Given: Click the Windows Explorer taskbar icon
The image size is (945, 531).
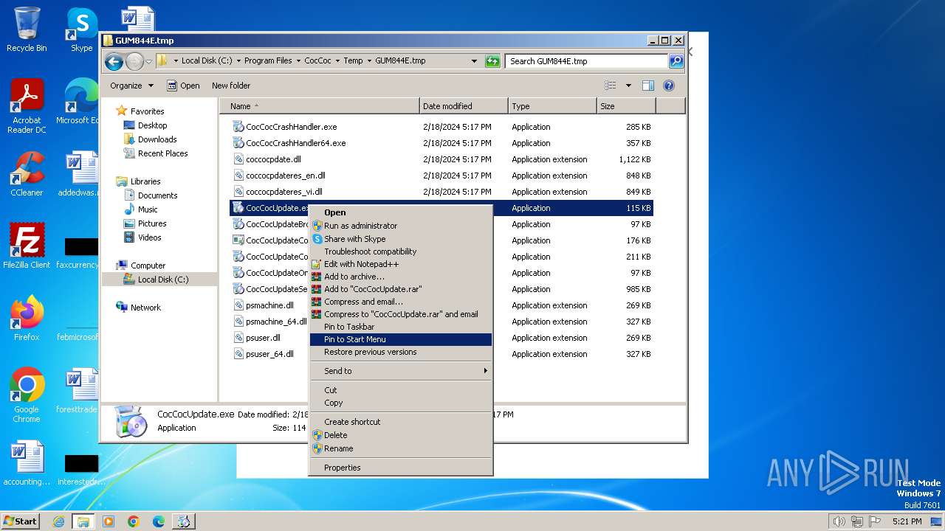Looking at the screenshot, I should (83, 521).
